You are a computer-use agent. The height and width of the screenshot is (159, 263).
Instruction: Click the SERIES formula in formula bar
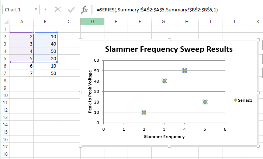[x=157, y=10]
